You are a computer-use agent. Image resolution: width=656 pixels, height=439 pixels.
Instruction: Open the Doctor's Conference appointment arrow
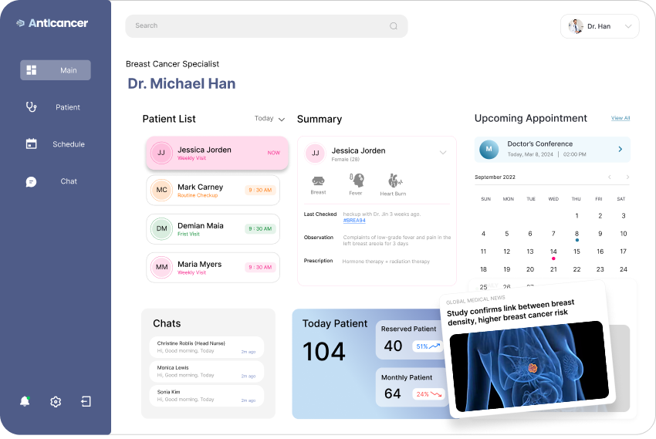tap(620, 149)
